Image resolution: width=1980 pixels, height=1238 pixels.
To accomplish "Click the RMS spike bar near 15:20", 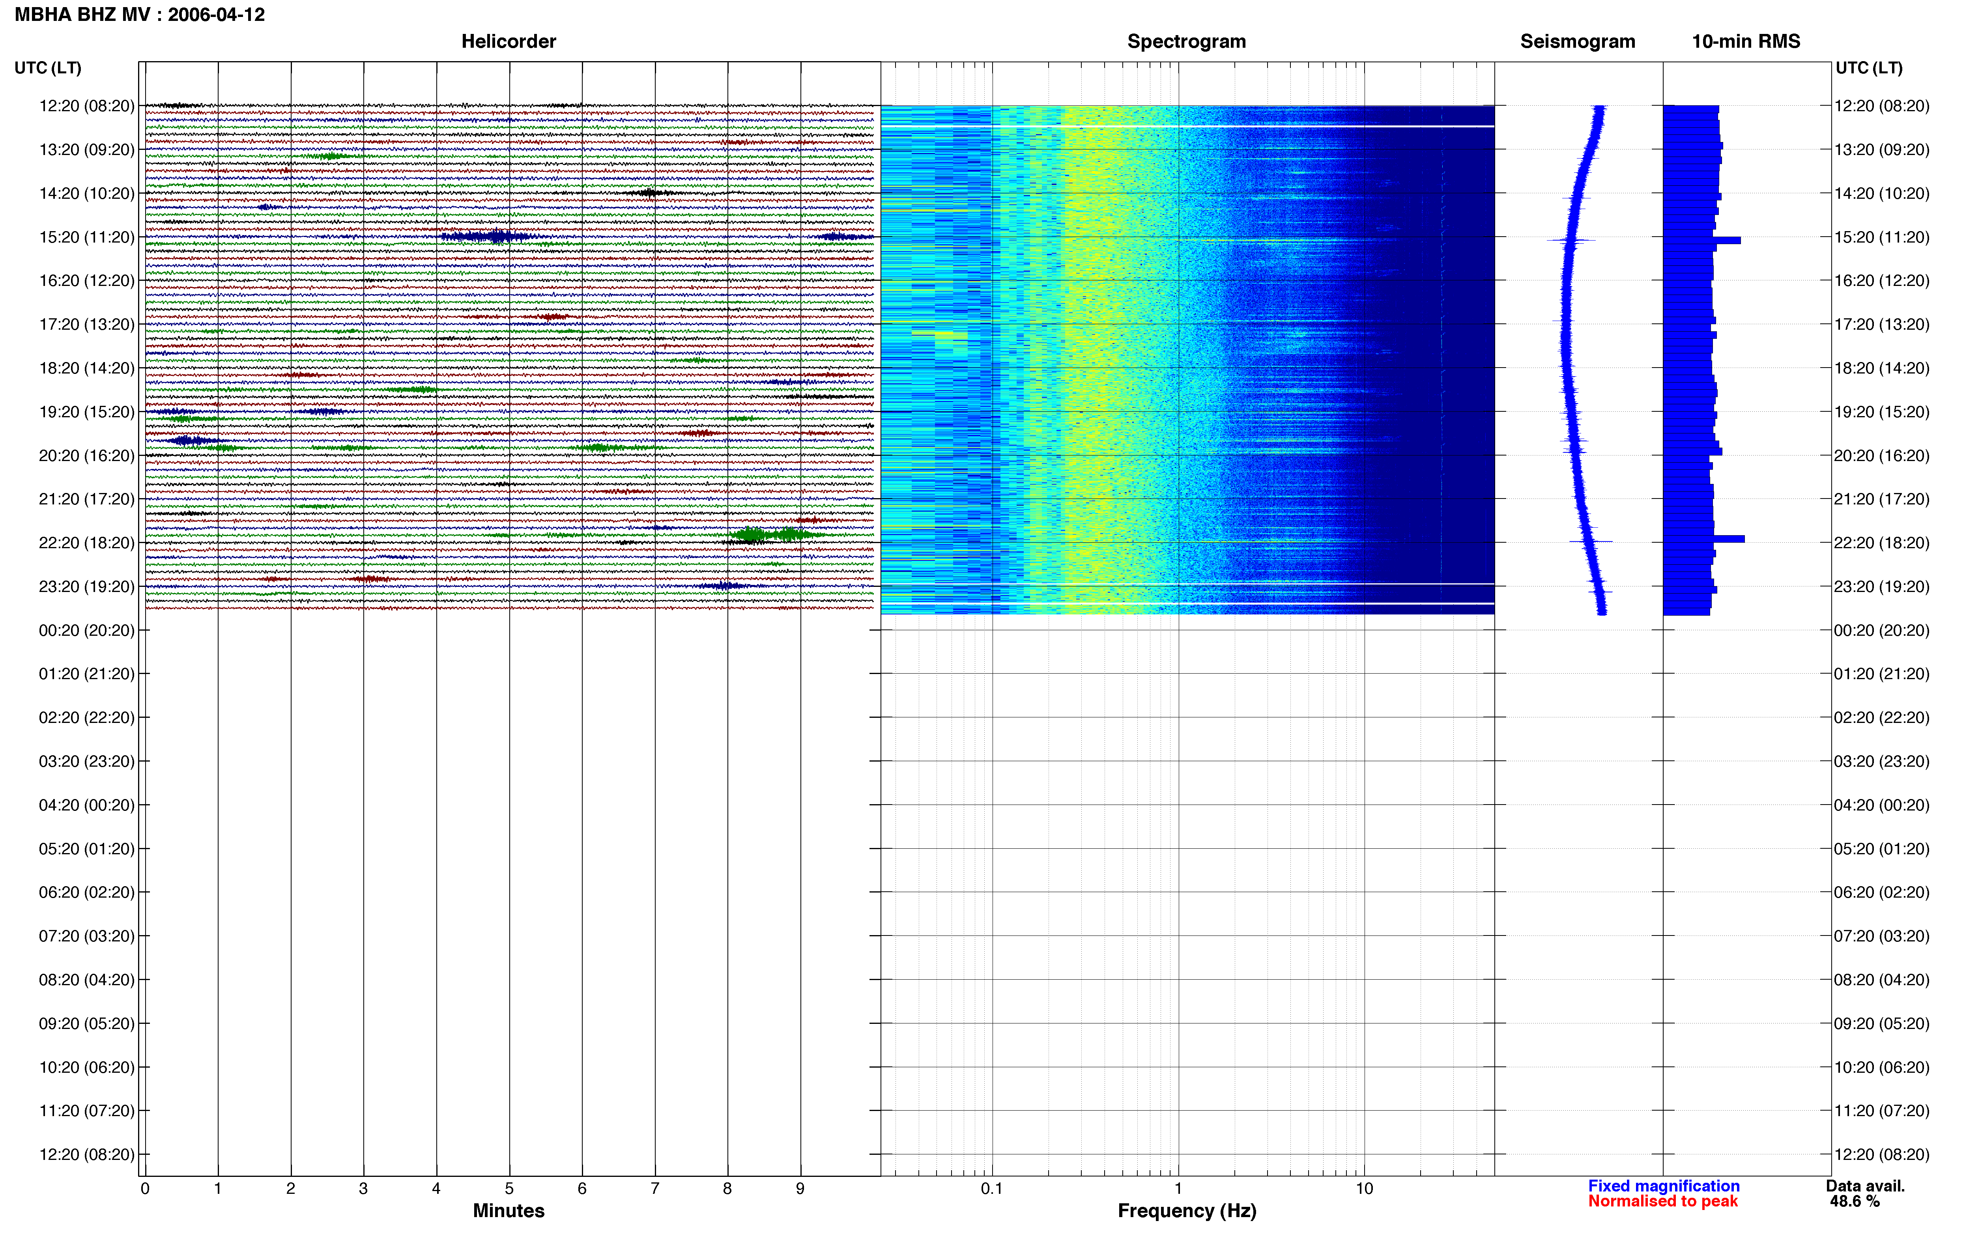I will (x=1727, y=240).
